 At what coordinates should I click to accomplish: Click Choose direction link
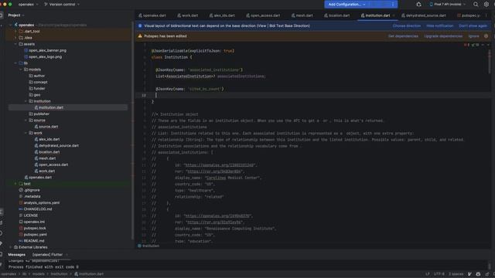pos(407,25)
